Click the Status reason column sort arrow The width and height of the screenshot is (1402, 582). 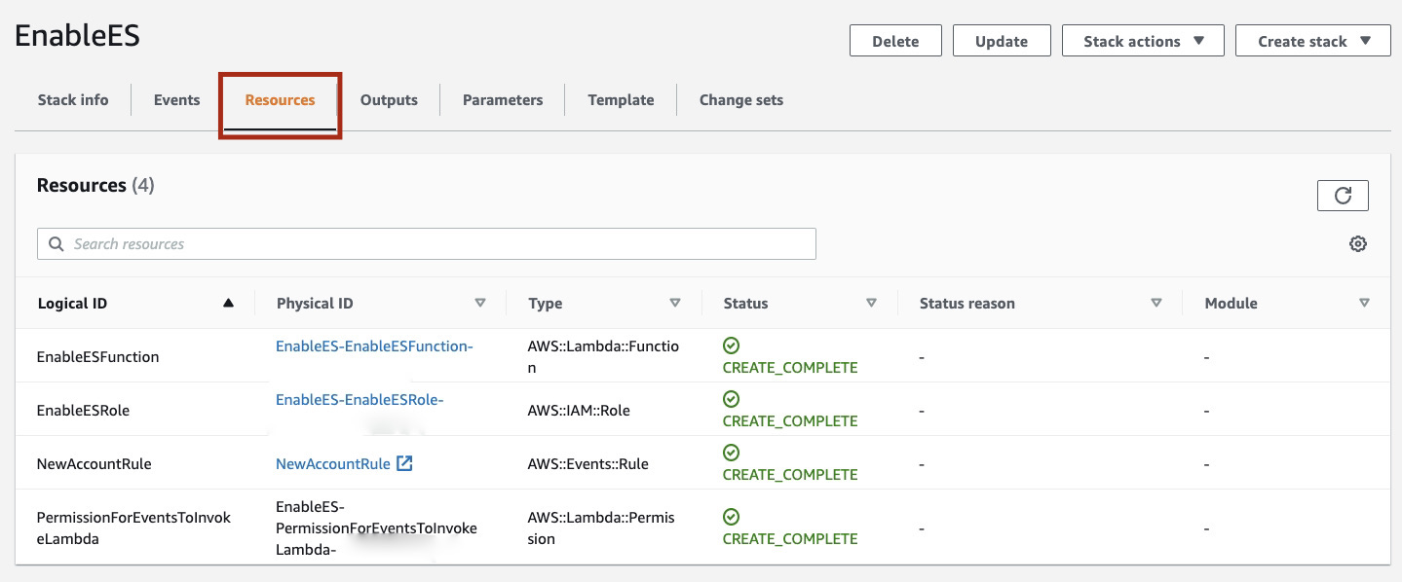pyautogui.click(x=1156, y=304)
